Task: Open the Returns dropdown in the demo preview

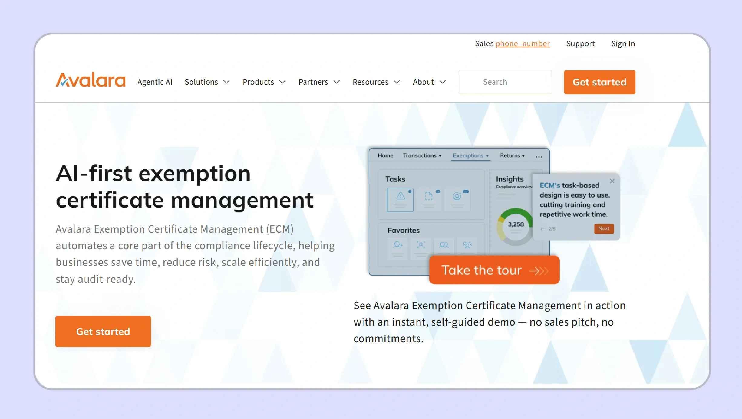Action: tap(512, 155)
